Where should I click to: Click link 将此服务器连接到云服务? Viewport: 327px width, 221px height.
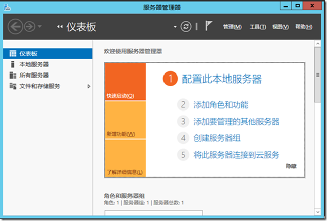pos(236,155)
